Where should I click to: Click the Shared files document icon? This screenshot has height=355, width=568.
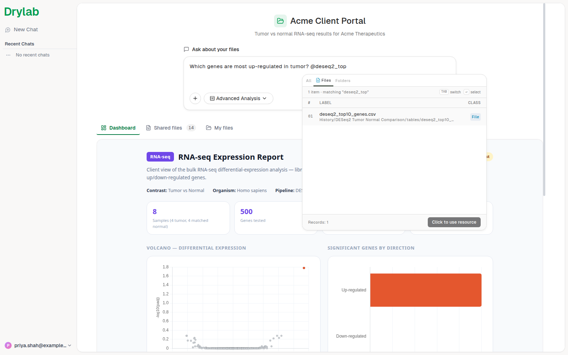coord(148,128)
